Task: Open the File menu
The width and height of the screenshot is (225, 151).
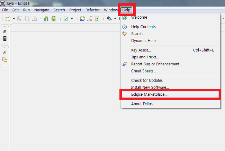Action: [5, 10]
